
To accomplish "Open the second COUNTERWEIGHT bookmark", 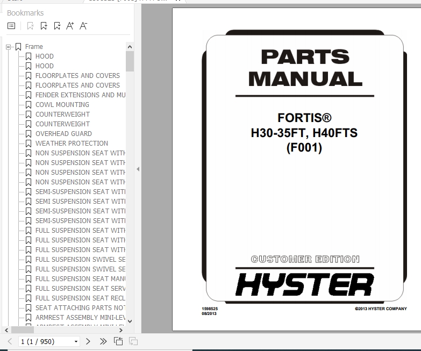I will coord(62,124).
